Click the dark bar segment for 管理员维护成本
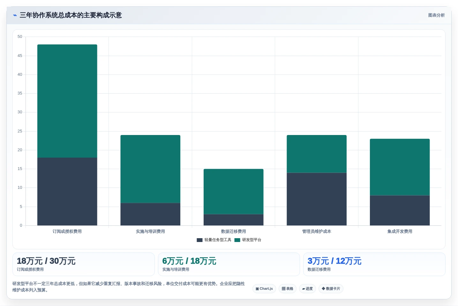 tap(317, 199)
